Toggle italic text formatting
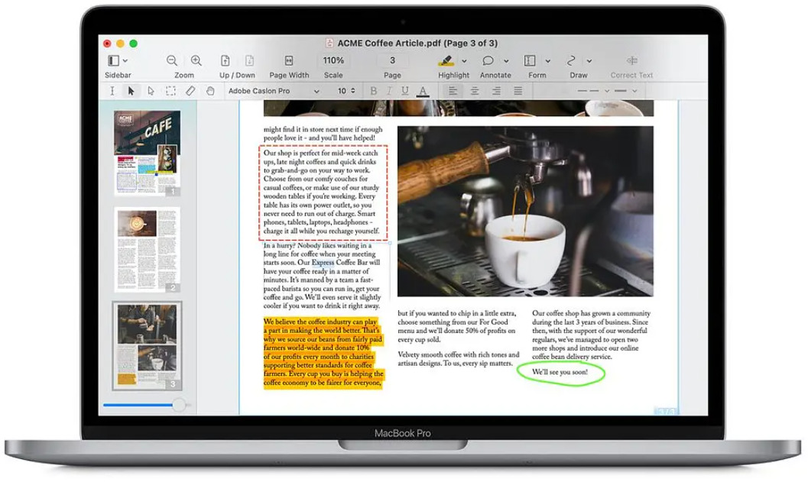This screenshot has height=482, width=808. pyautogui.click(x=389, y=91)
